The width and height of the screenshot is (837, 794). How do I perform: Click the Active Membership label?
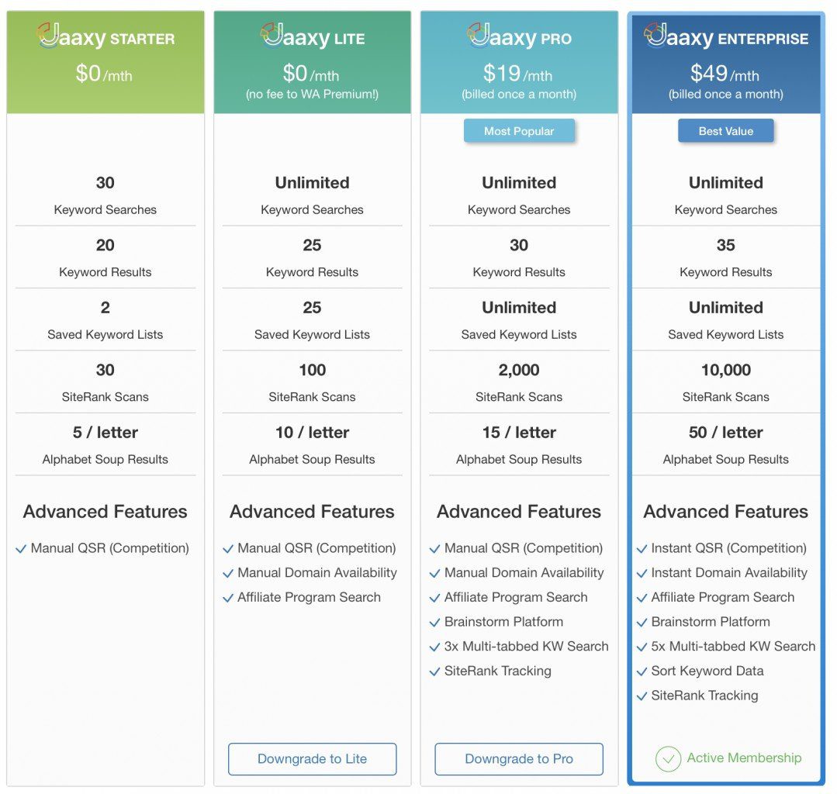point(744,758)
